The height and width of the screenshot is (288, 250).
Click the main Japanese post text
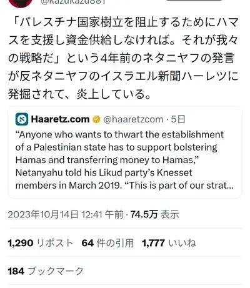[123, 58]
